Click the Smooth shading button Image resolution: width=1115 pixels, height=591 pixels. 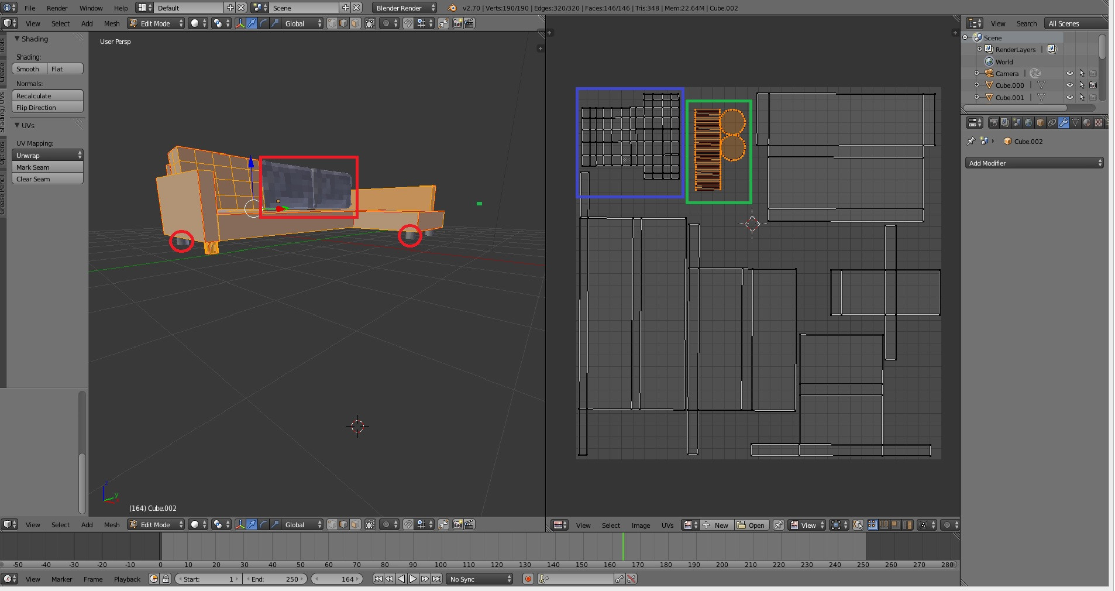point(29,68)
